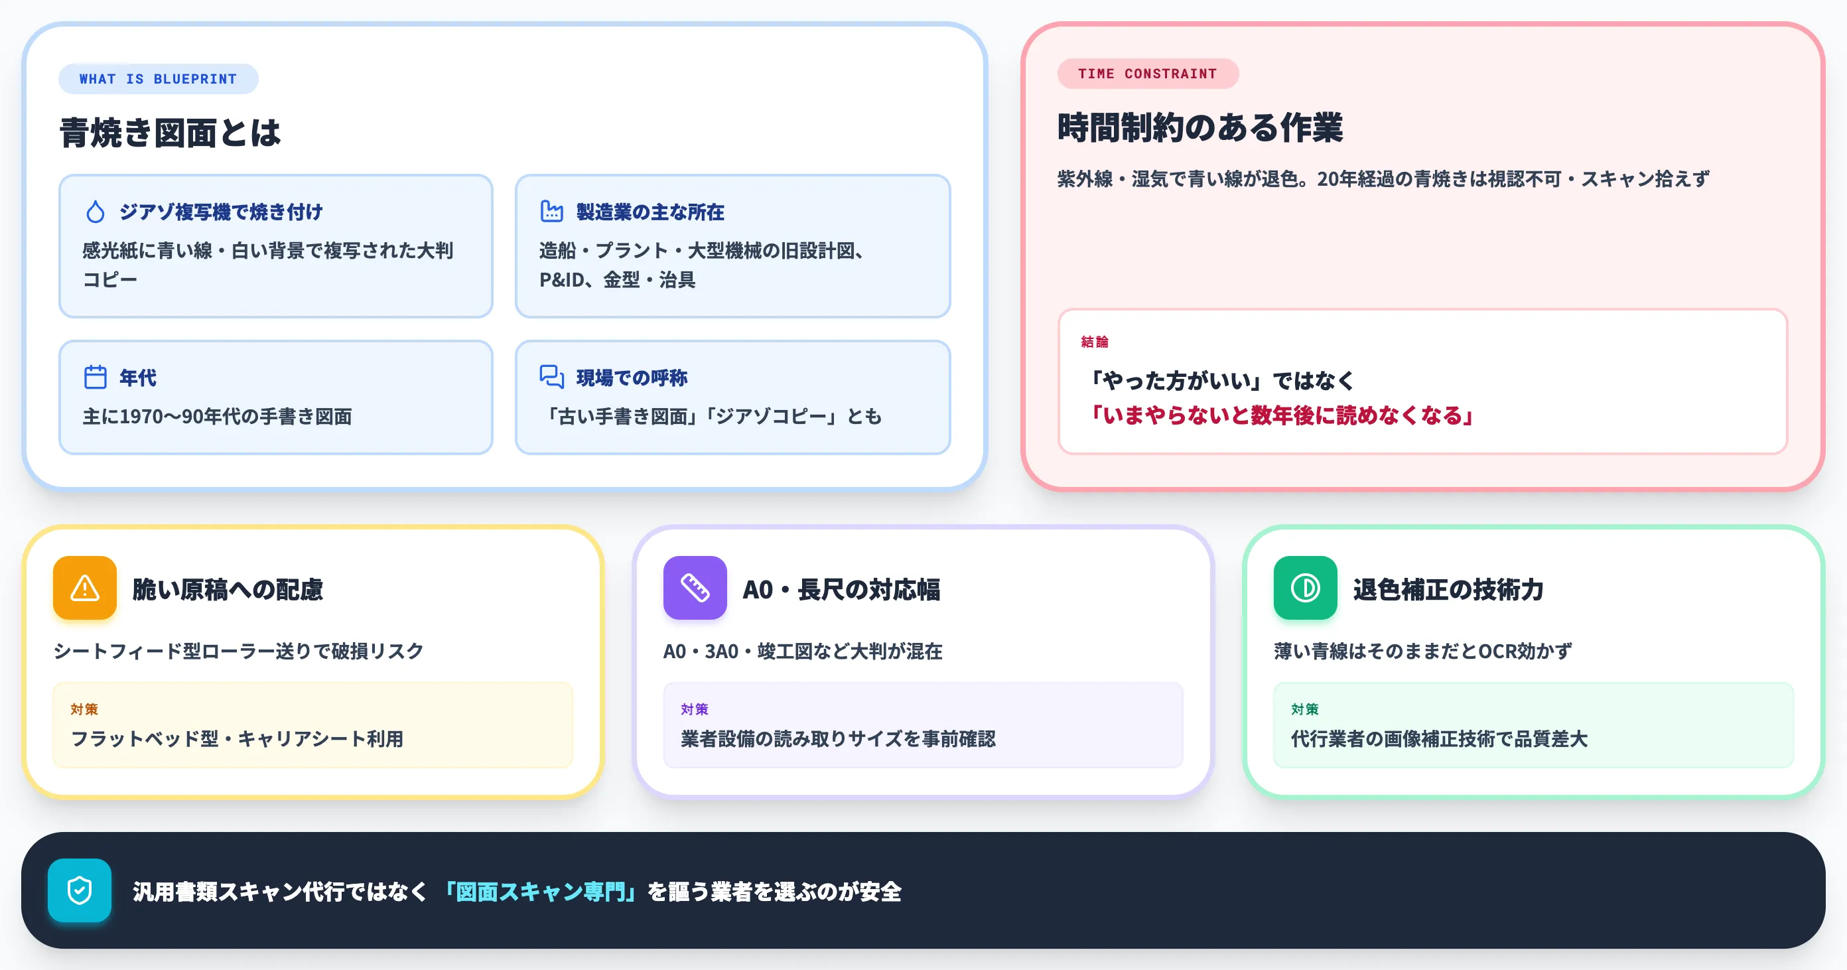1847x970 pixels.
Task: Click the water drop icon beside ジアゾ複写機で焼き付け
Action: click(96, 212)
